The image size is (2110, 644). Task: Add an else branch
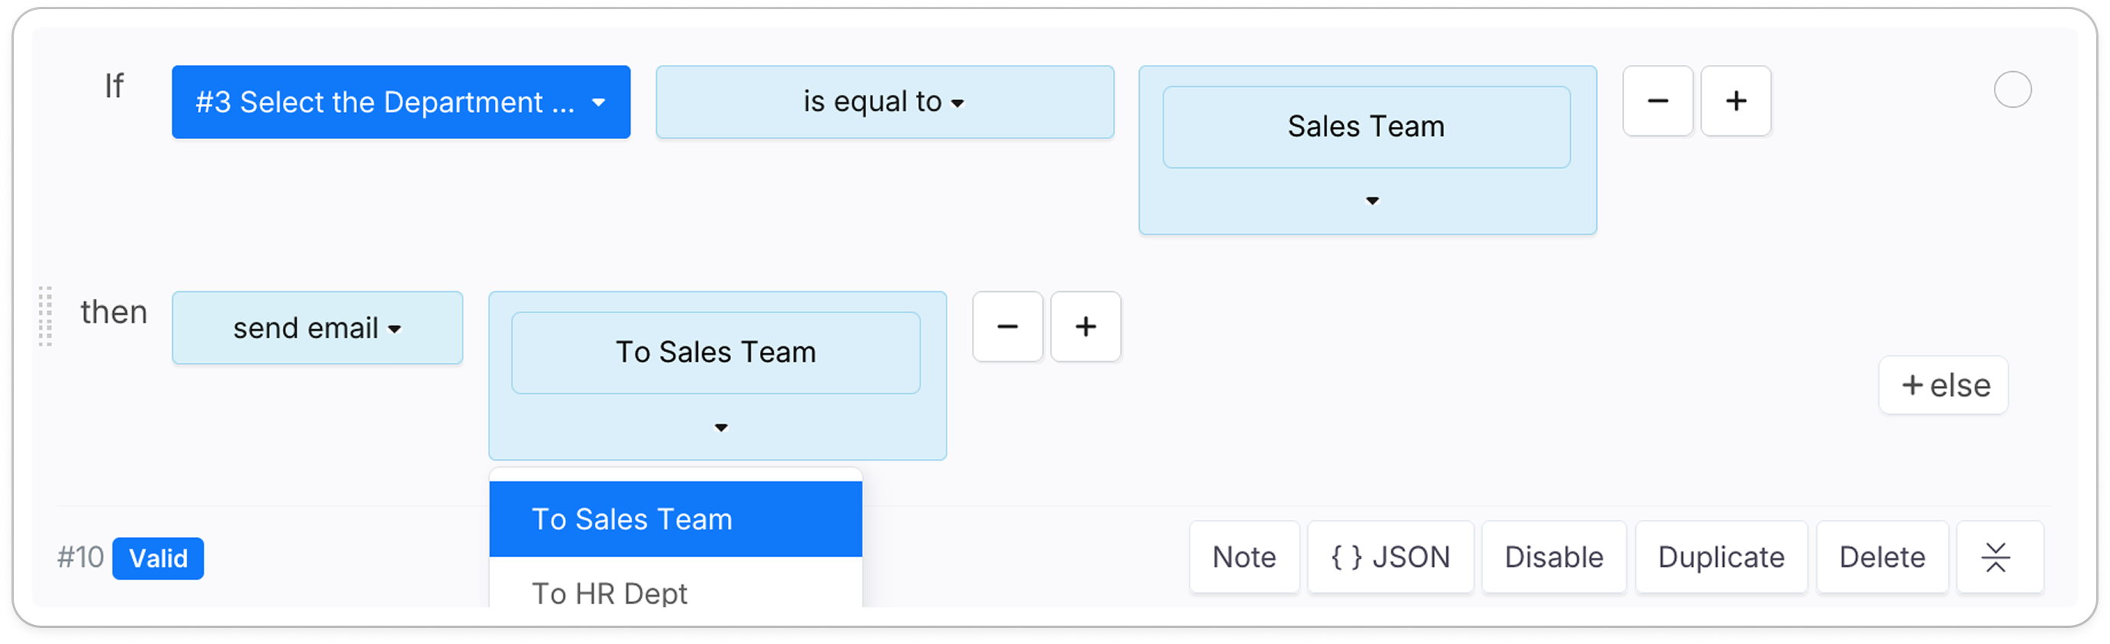(1943, 386)
